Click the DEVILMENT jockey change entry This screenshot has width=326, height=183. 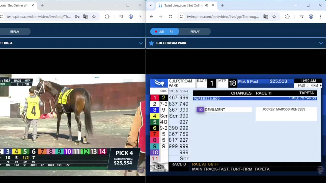224,110
